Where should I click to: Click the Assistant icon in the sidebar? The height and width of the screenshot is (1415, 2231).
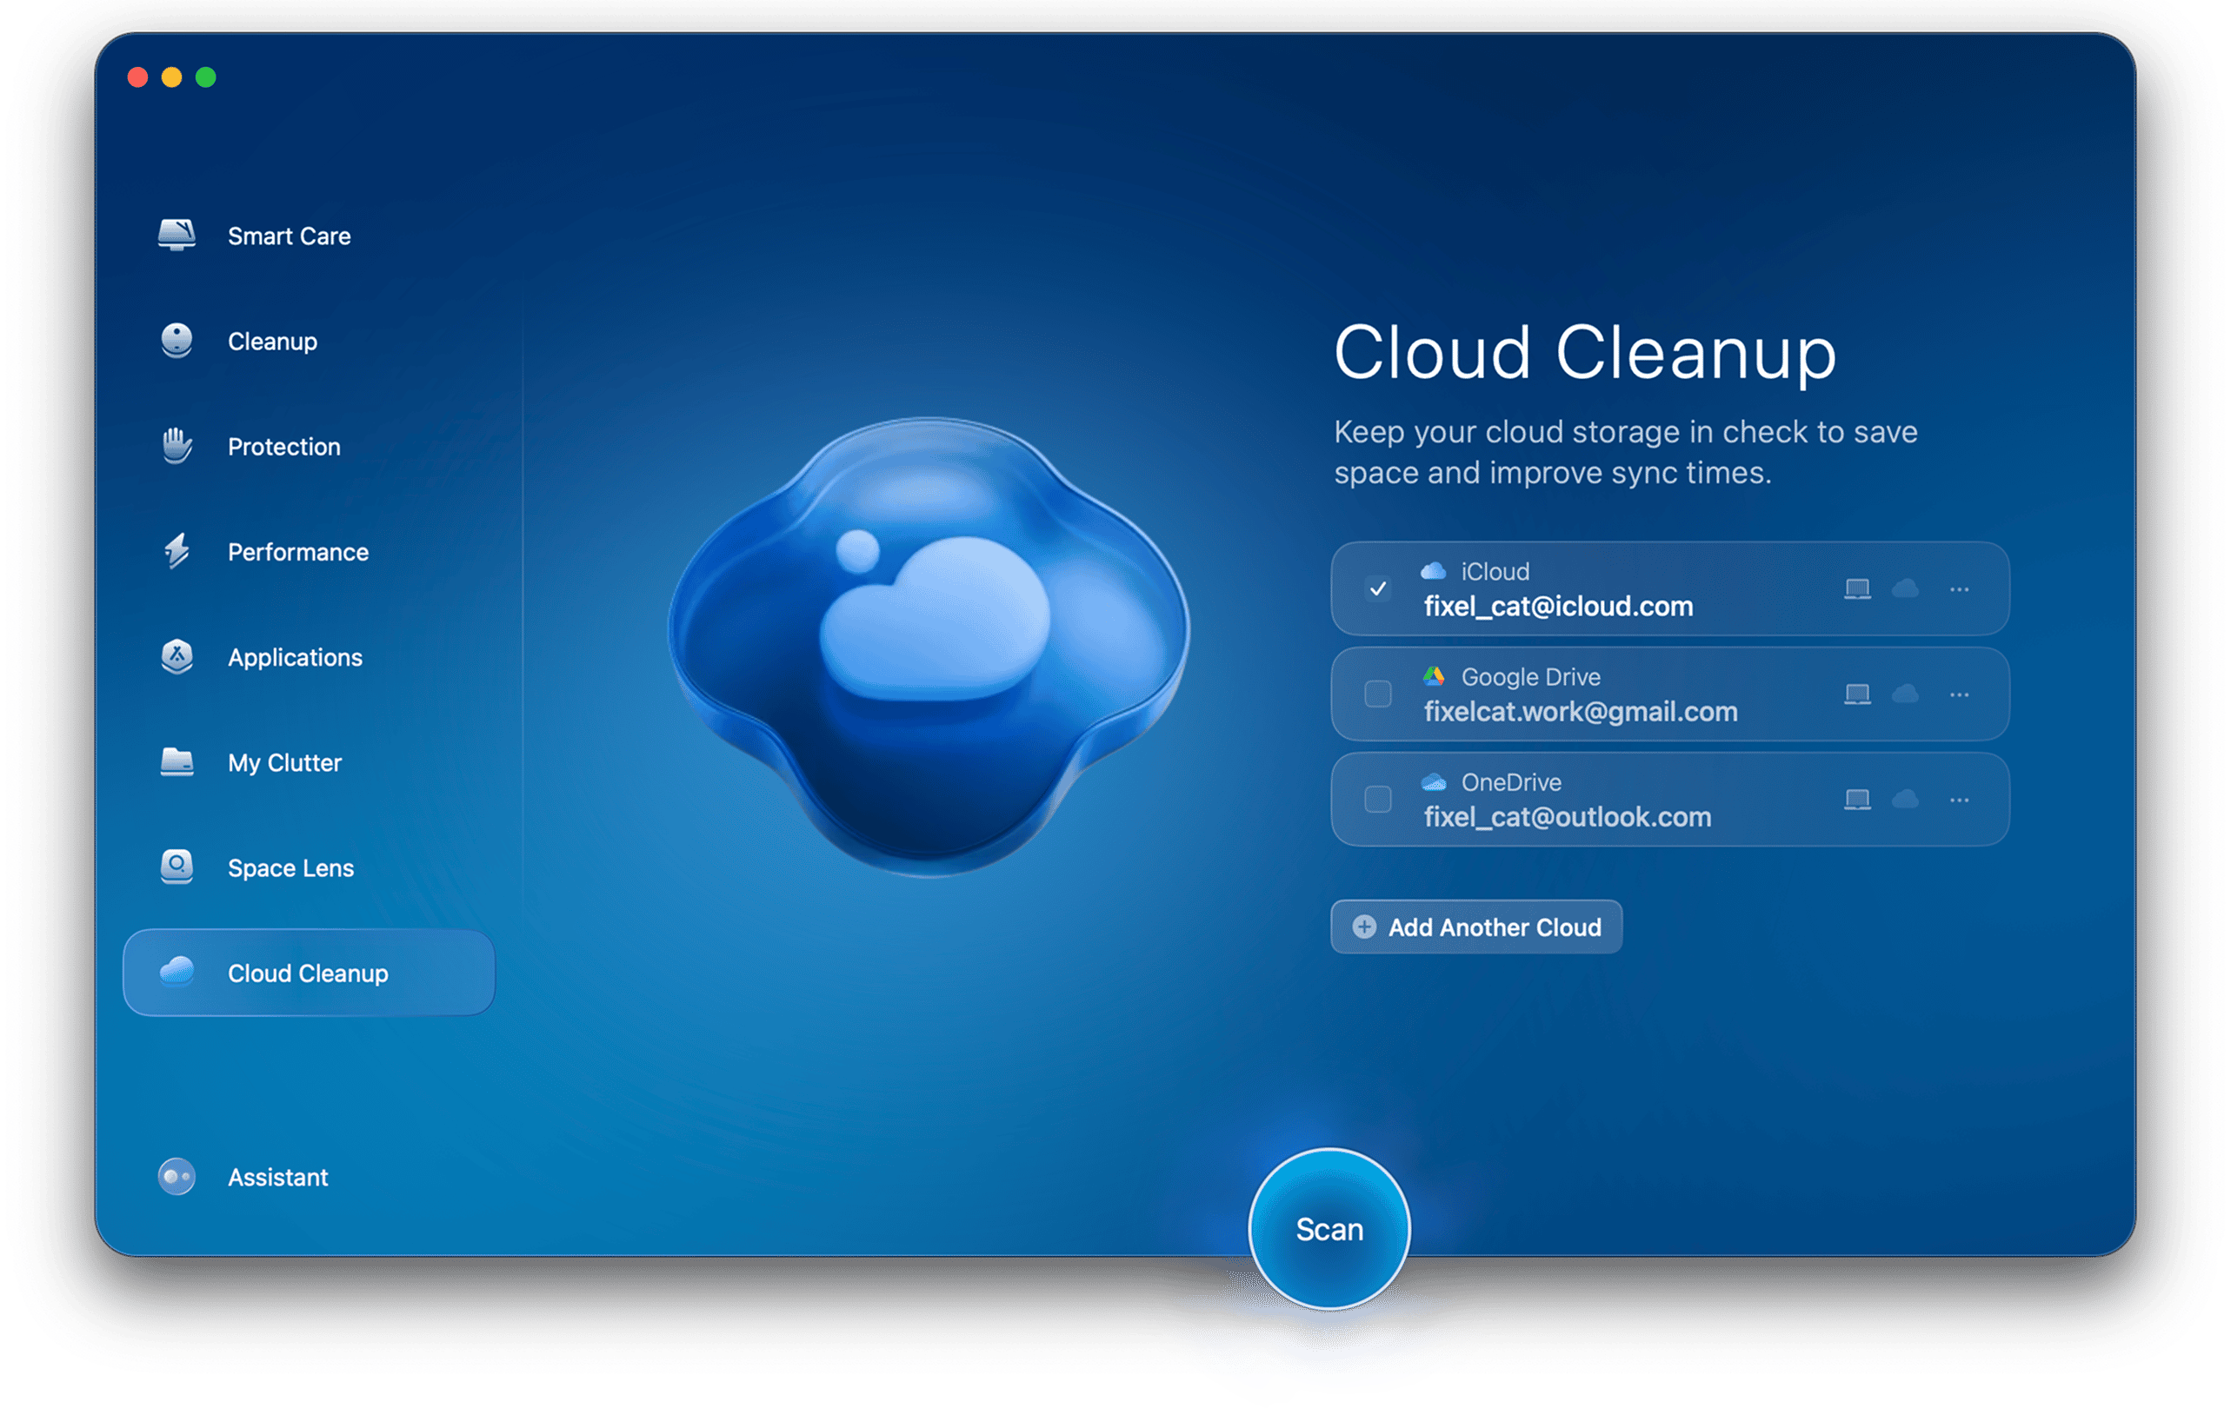(176, 1177)
